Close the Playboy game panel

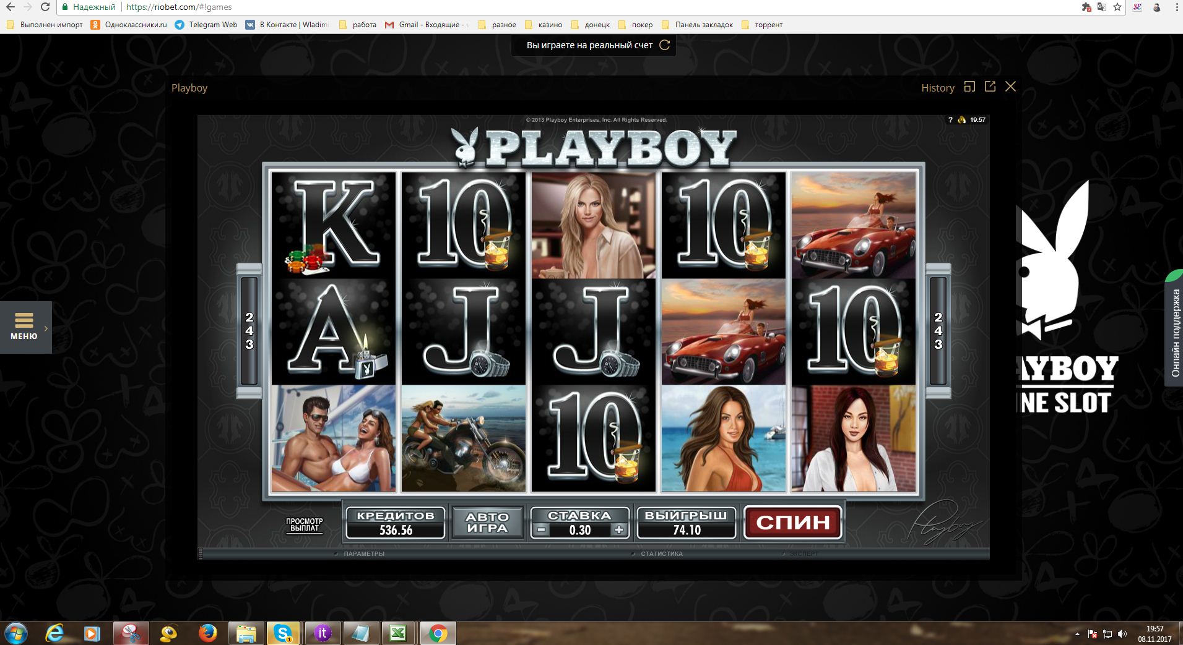[x=1010, y=87]
